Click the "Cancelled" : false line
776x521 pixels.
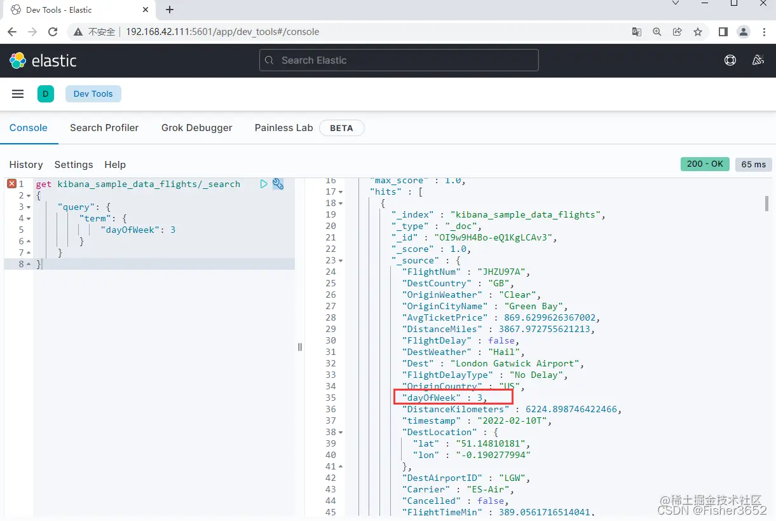click(455, 501)
